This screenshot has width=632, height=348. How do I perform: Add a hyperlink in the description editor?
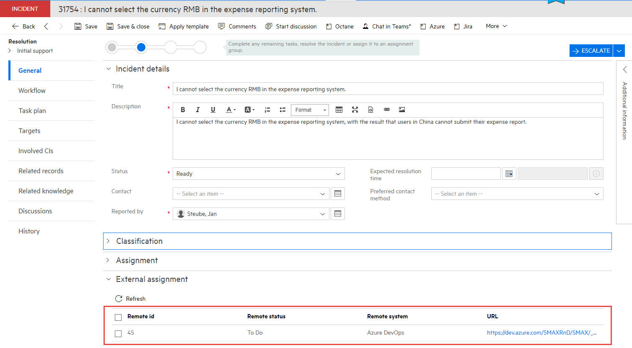click(x=386, y=110)
